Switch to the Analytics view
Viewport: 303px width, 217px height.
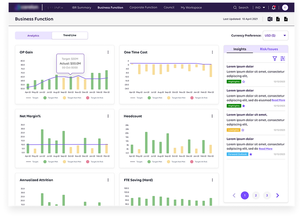(x=33, y=35)
